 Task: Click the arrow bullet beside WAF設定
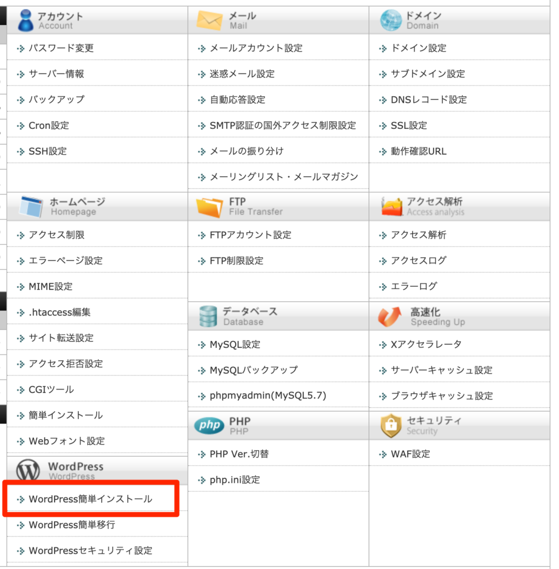click(x=383, y=454)
